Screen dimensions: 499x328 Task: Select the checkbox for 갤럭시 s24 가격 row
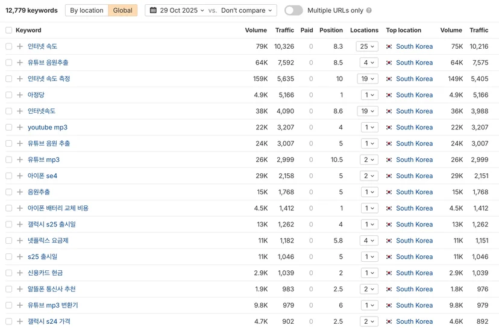[x=9, y=321]
